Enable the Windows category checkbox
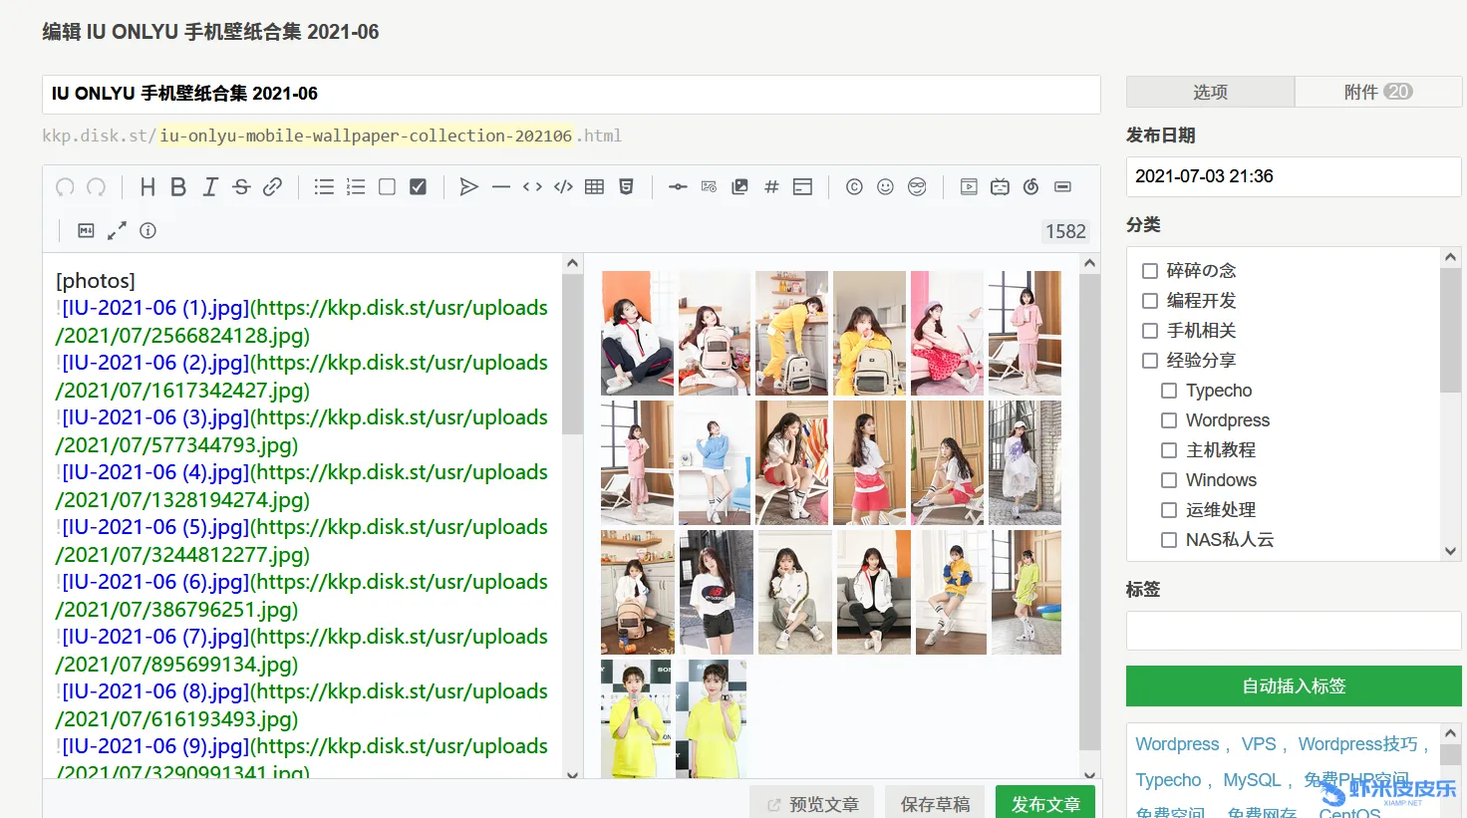 click(1169, 480)
